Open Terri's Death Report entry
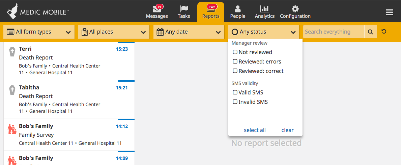The height and width of the screenshot is (165, 401). 69,61
